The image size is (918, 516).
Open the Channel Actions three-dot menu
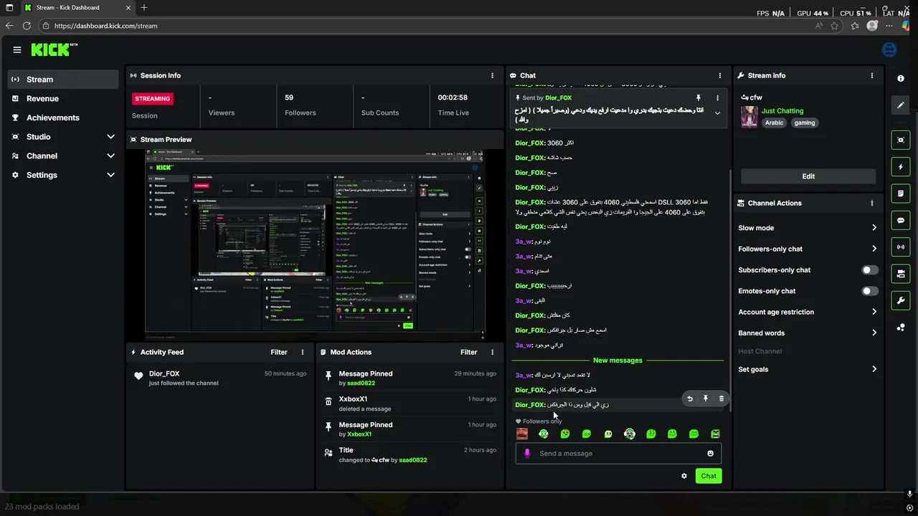click(x=872, y=203)
